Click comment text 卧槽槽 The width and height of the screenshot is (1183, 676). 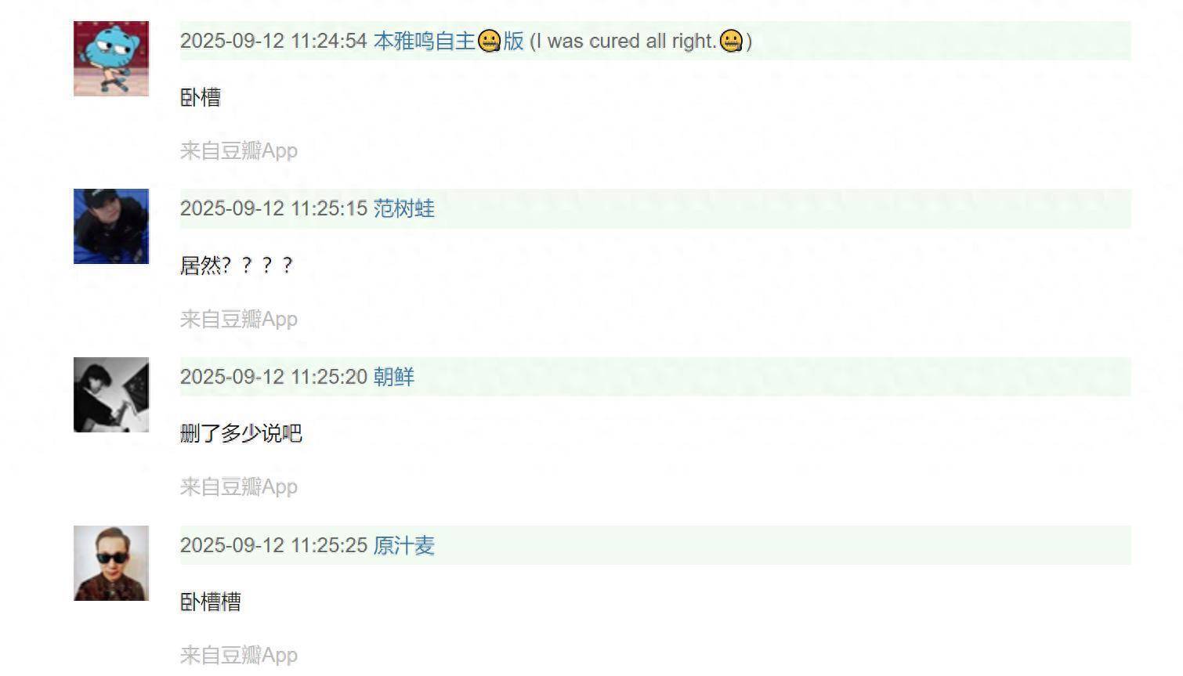coord(211,602)
